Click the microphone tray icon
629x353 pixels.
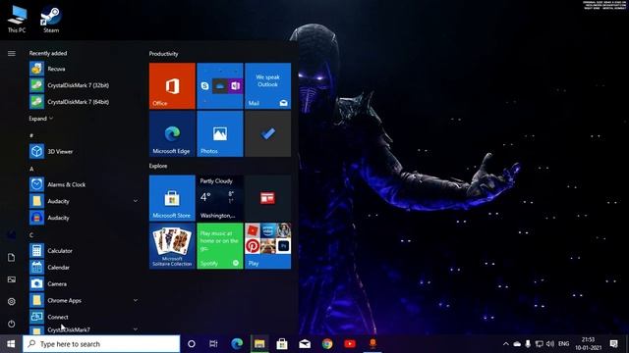(x=528, y=344)
